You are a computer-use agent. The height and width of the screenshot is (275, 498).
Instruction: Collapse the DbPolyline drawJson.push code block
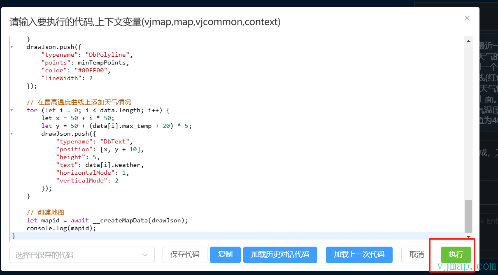point(12,47)
